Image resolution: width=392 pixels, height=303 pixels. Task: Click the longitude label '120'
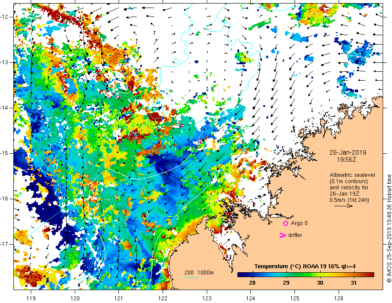coord(75,298)
